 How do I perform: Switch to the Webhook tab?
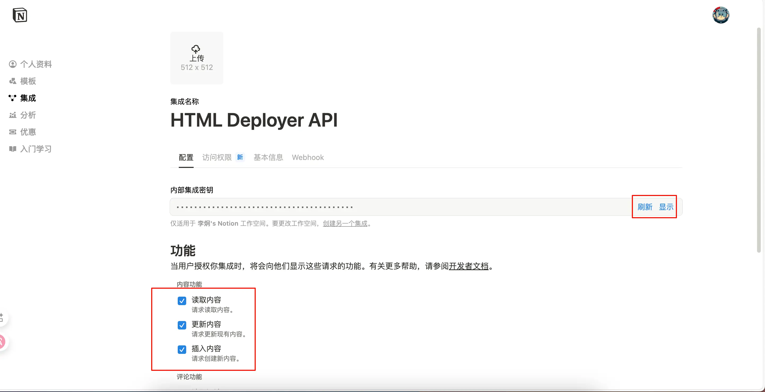pyautogui.click(x=308, y=157)
